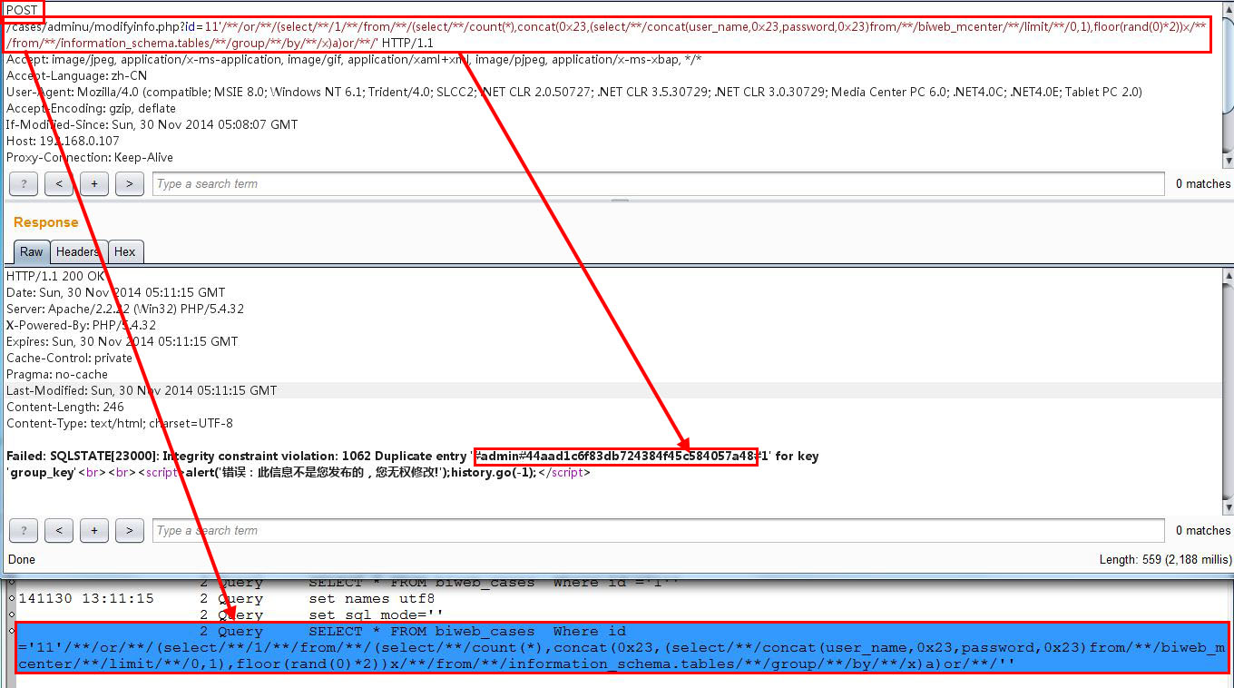Click the 'group_key' alert script line
The height and width of the screenshot is (688, 1234).
299,473
